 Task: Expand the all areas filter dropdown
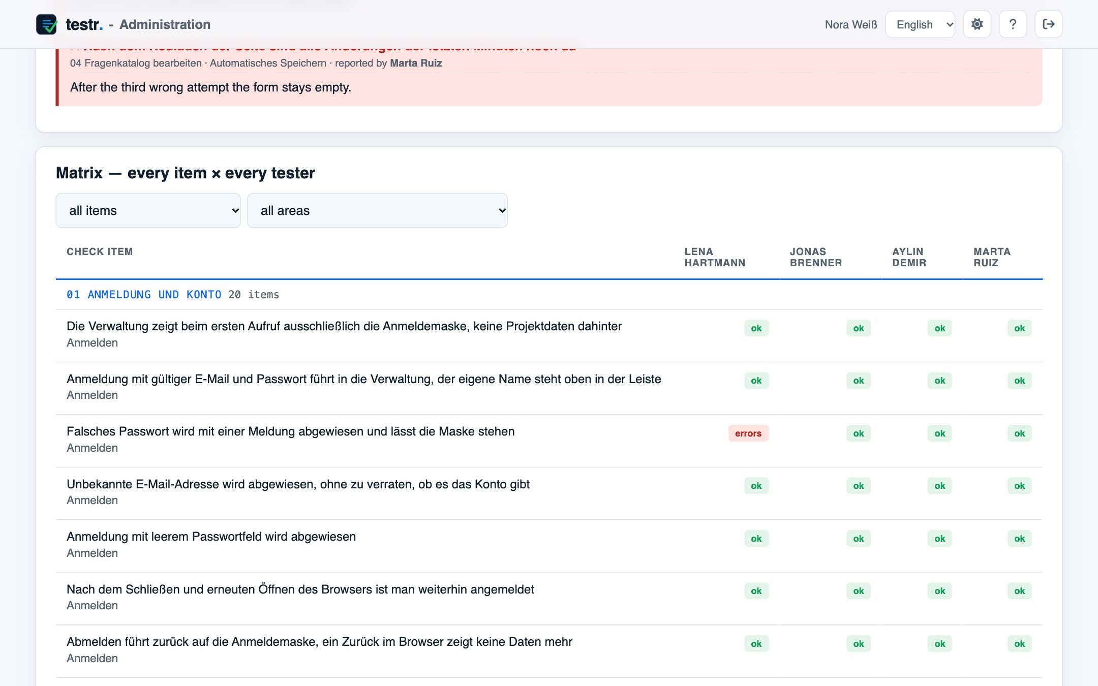coord(377,210)
